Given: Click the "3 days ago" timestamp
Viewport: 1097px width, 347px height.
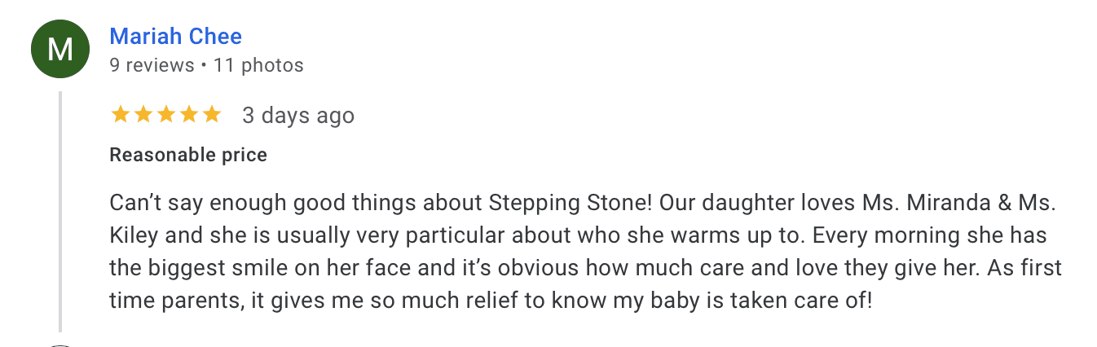Looking at the screenshot, I should pyautogui.click(x=298, y=116).
